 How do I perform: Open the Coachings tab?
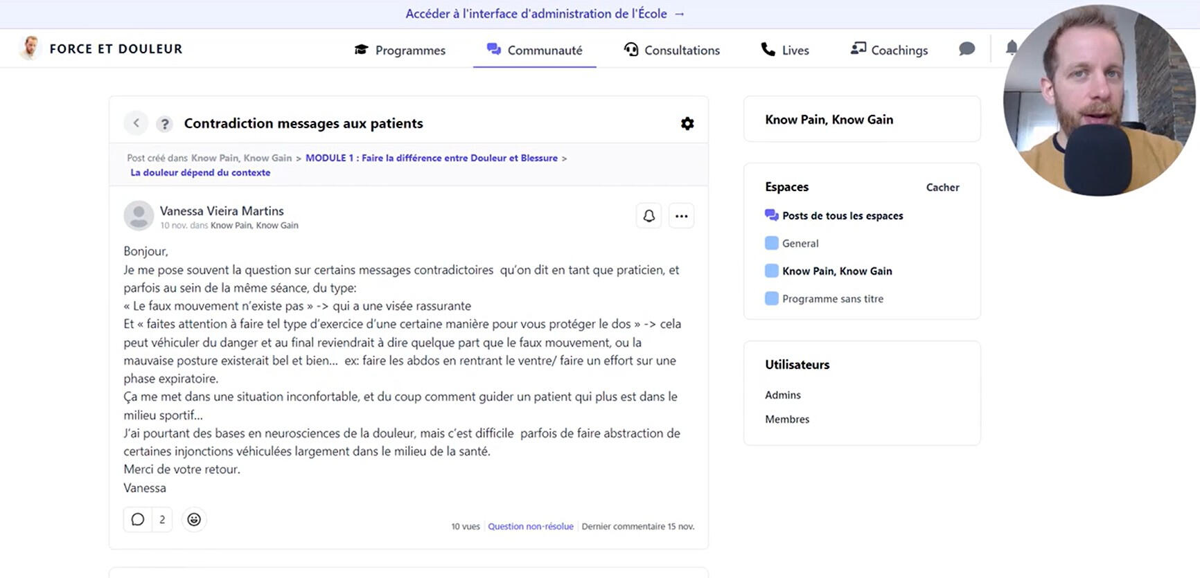(x=889, y=50)
